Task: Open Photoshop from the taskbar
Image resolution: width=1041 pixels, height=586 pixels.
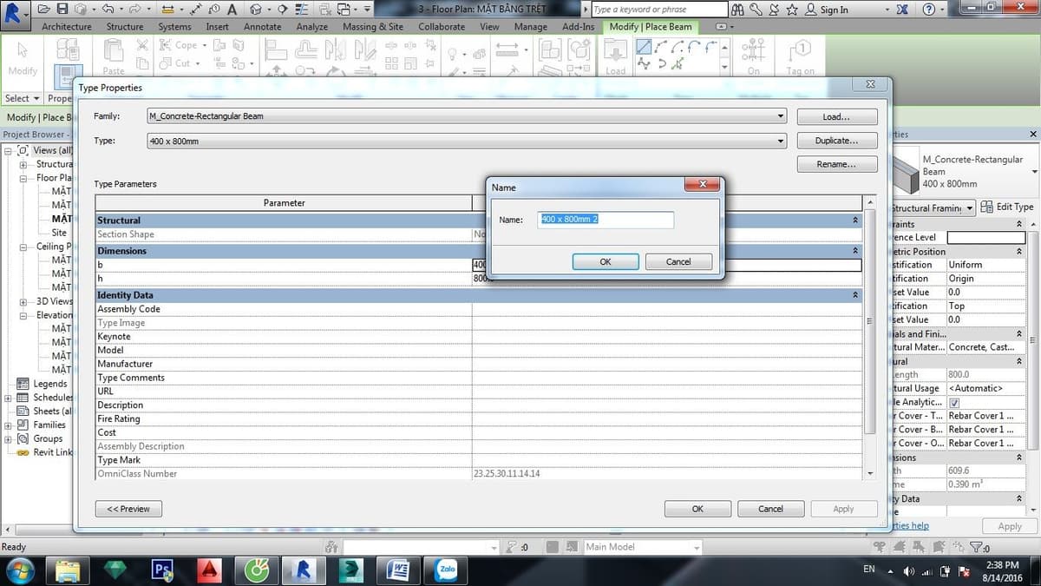Action: point(161,570)
